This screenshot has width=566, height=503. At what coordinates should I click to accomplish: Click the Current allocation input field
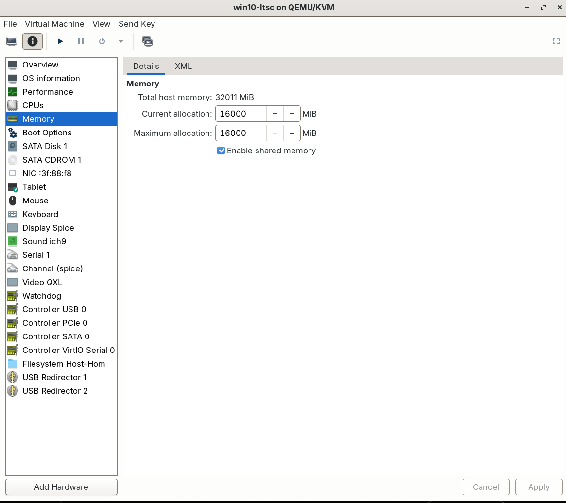241,114
